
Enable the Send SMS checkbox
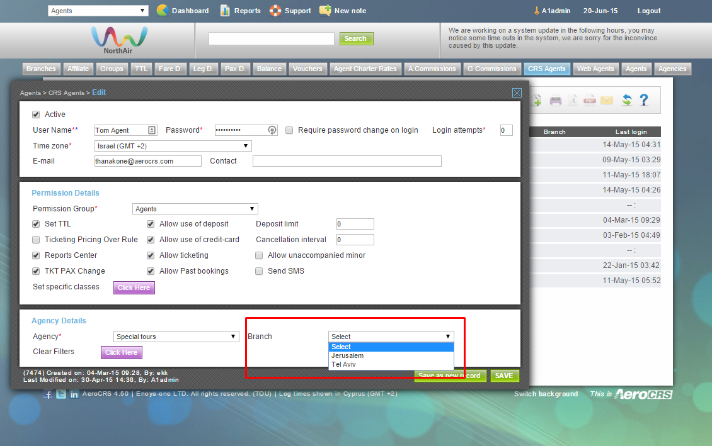coord(259,272)
